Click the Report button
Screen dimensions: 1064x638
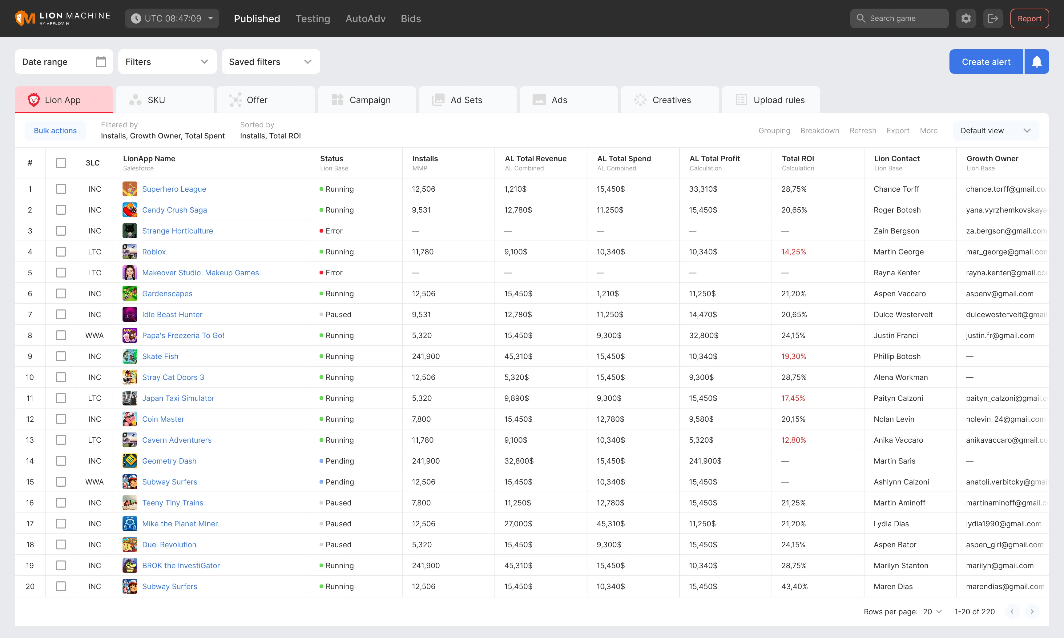1030,18
